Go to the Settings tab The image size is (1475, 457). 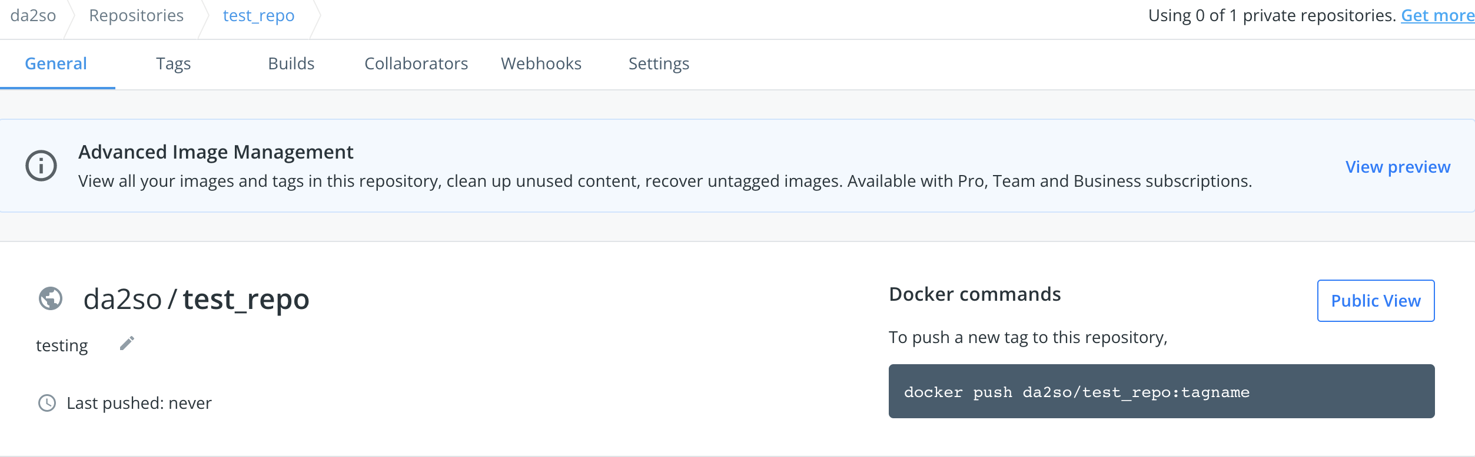click(658, 63)
